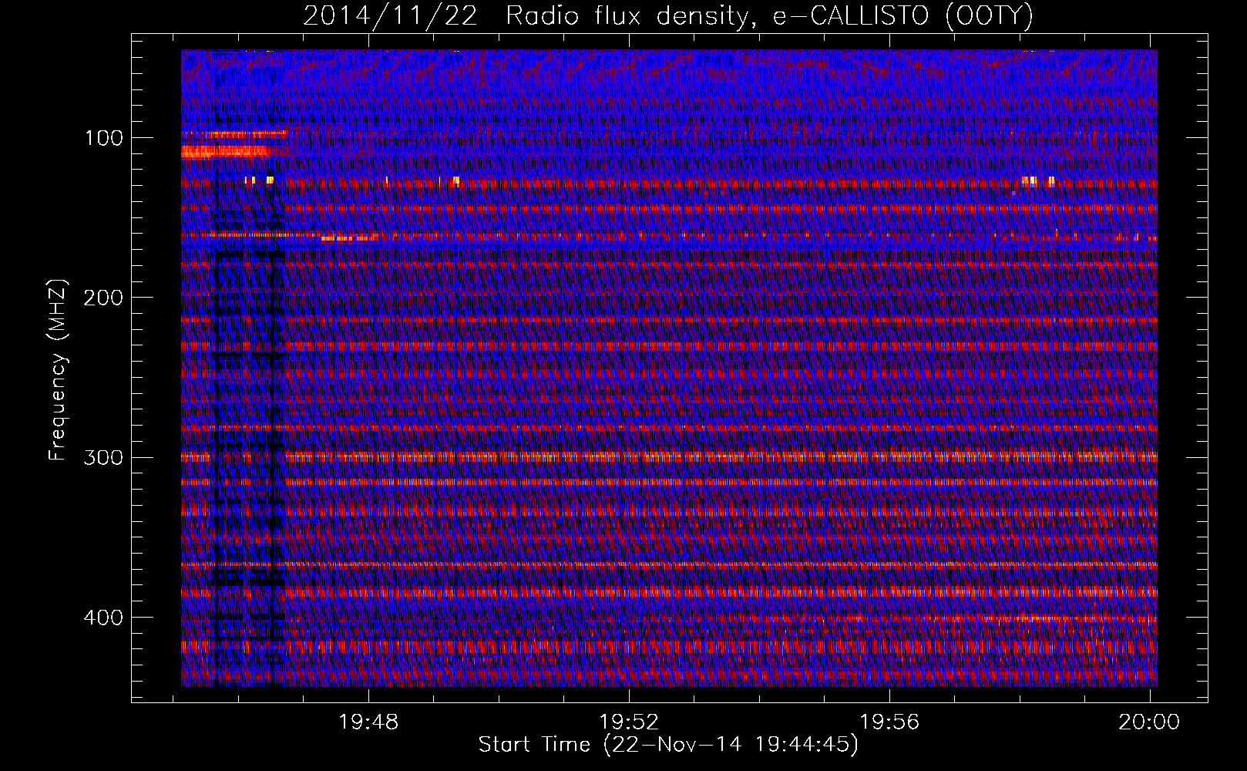Viewport: 1247px width, 771px height.
Task: Click the 300 frequency tick label
Action: click(x=103, y=457)
